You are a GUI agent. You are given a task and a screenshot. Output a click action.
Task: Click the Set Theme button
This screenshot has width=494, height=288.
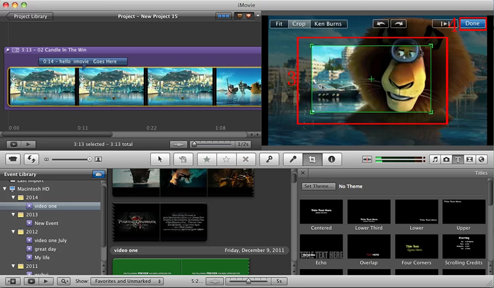pos(318,186)
